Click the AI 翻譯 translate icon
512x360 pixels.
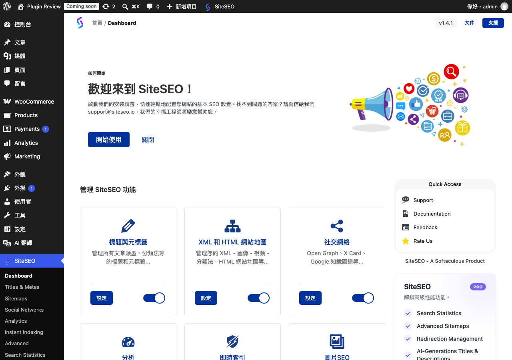[7, 243]
